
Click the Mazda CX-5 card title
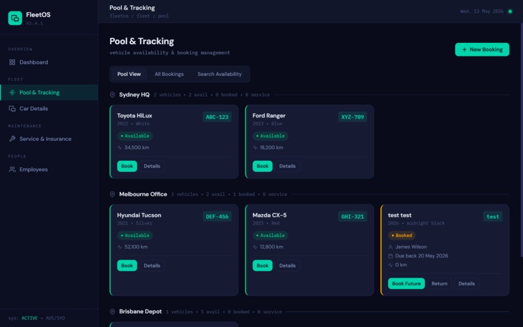[x=269, y=215]
